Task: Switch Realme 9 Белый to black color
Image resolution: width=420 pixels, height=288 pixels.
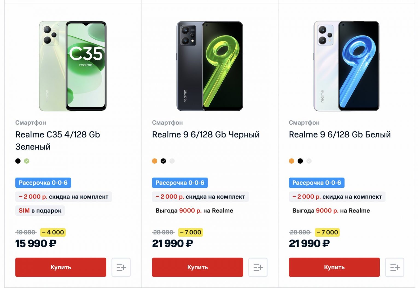Action: click(x=300, y=161)
